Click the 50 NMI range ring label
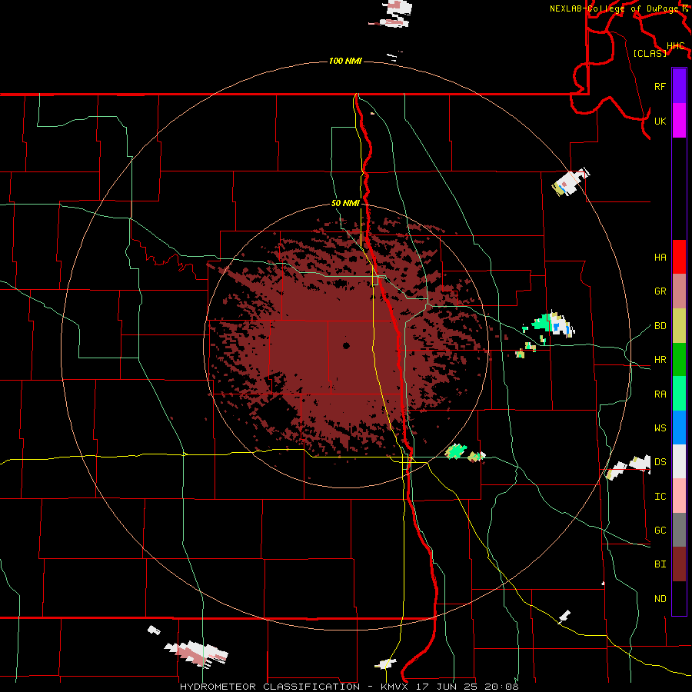The image size is (692, 692). point(345,203)
